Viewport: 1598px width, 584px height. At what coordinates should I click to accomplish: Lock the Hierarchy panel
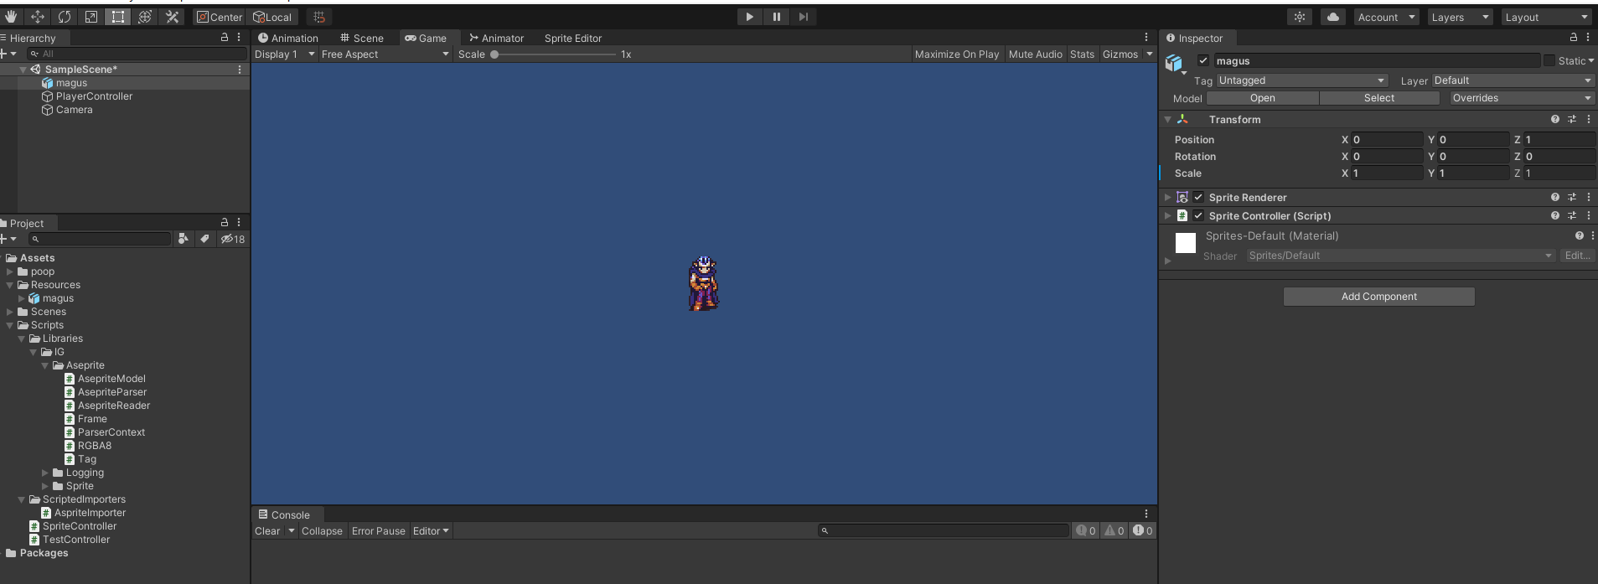click(224, 38)
